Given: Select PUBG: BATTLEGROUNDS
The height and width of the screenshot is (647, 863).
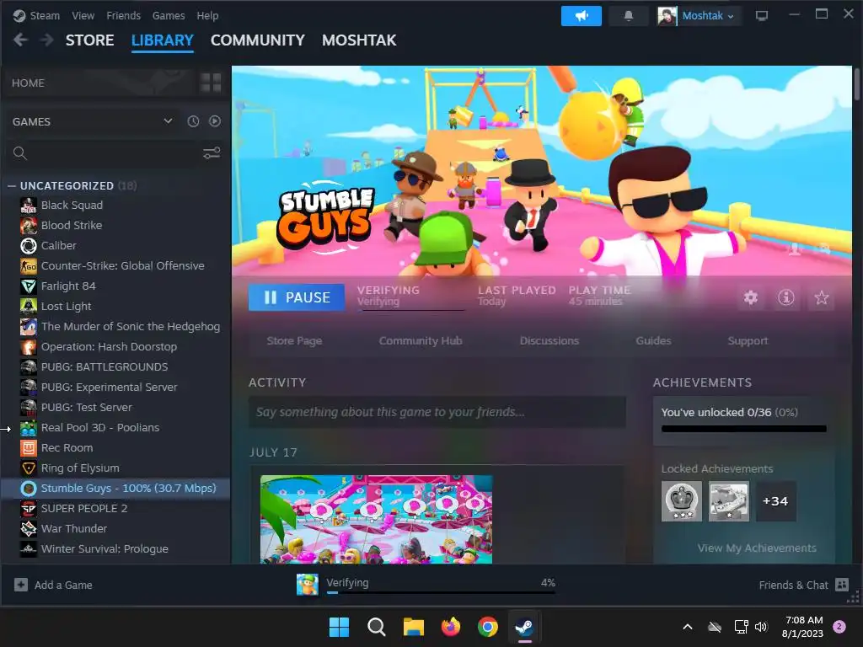Looking at the screenshot, I should (x=105, y=367).
